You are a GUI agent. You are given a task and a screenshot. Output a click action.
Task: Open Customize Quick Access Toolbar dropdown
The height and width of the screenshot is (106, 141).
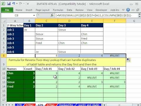(28, 4)
